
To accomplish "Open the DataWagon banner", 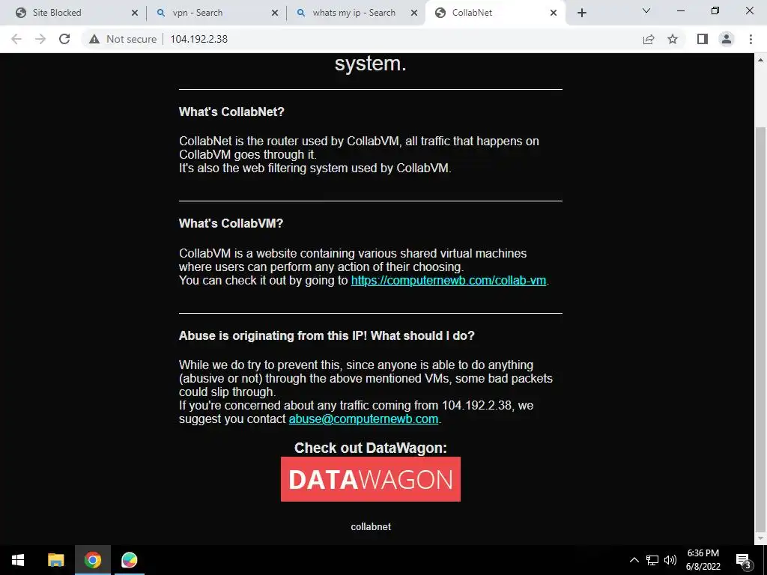I will (371, 479).
